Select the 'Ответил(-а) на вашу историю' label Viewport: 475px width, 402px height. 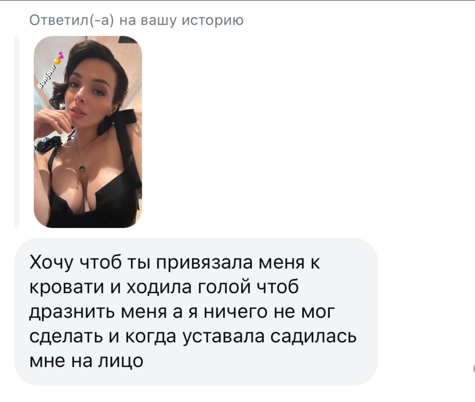tap(136, 21)
